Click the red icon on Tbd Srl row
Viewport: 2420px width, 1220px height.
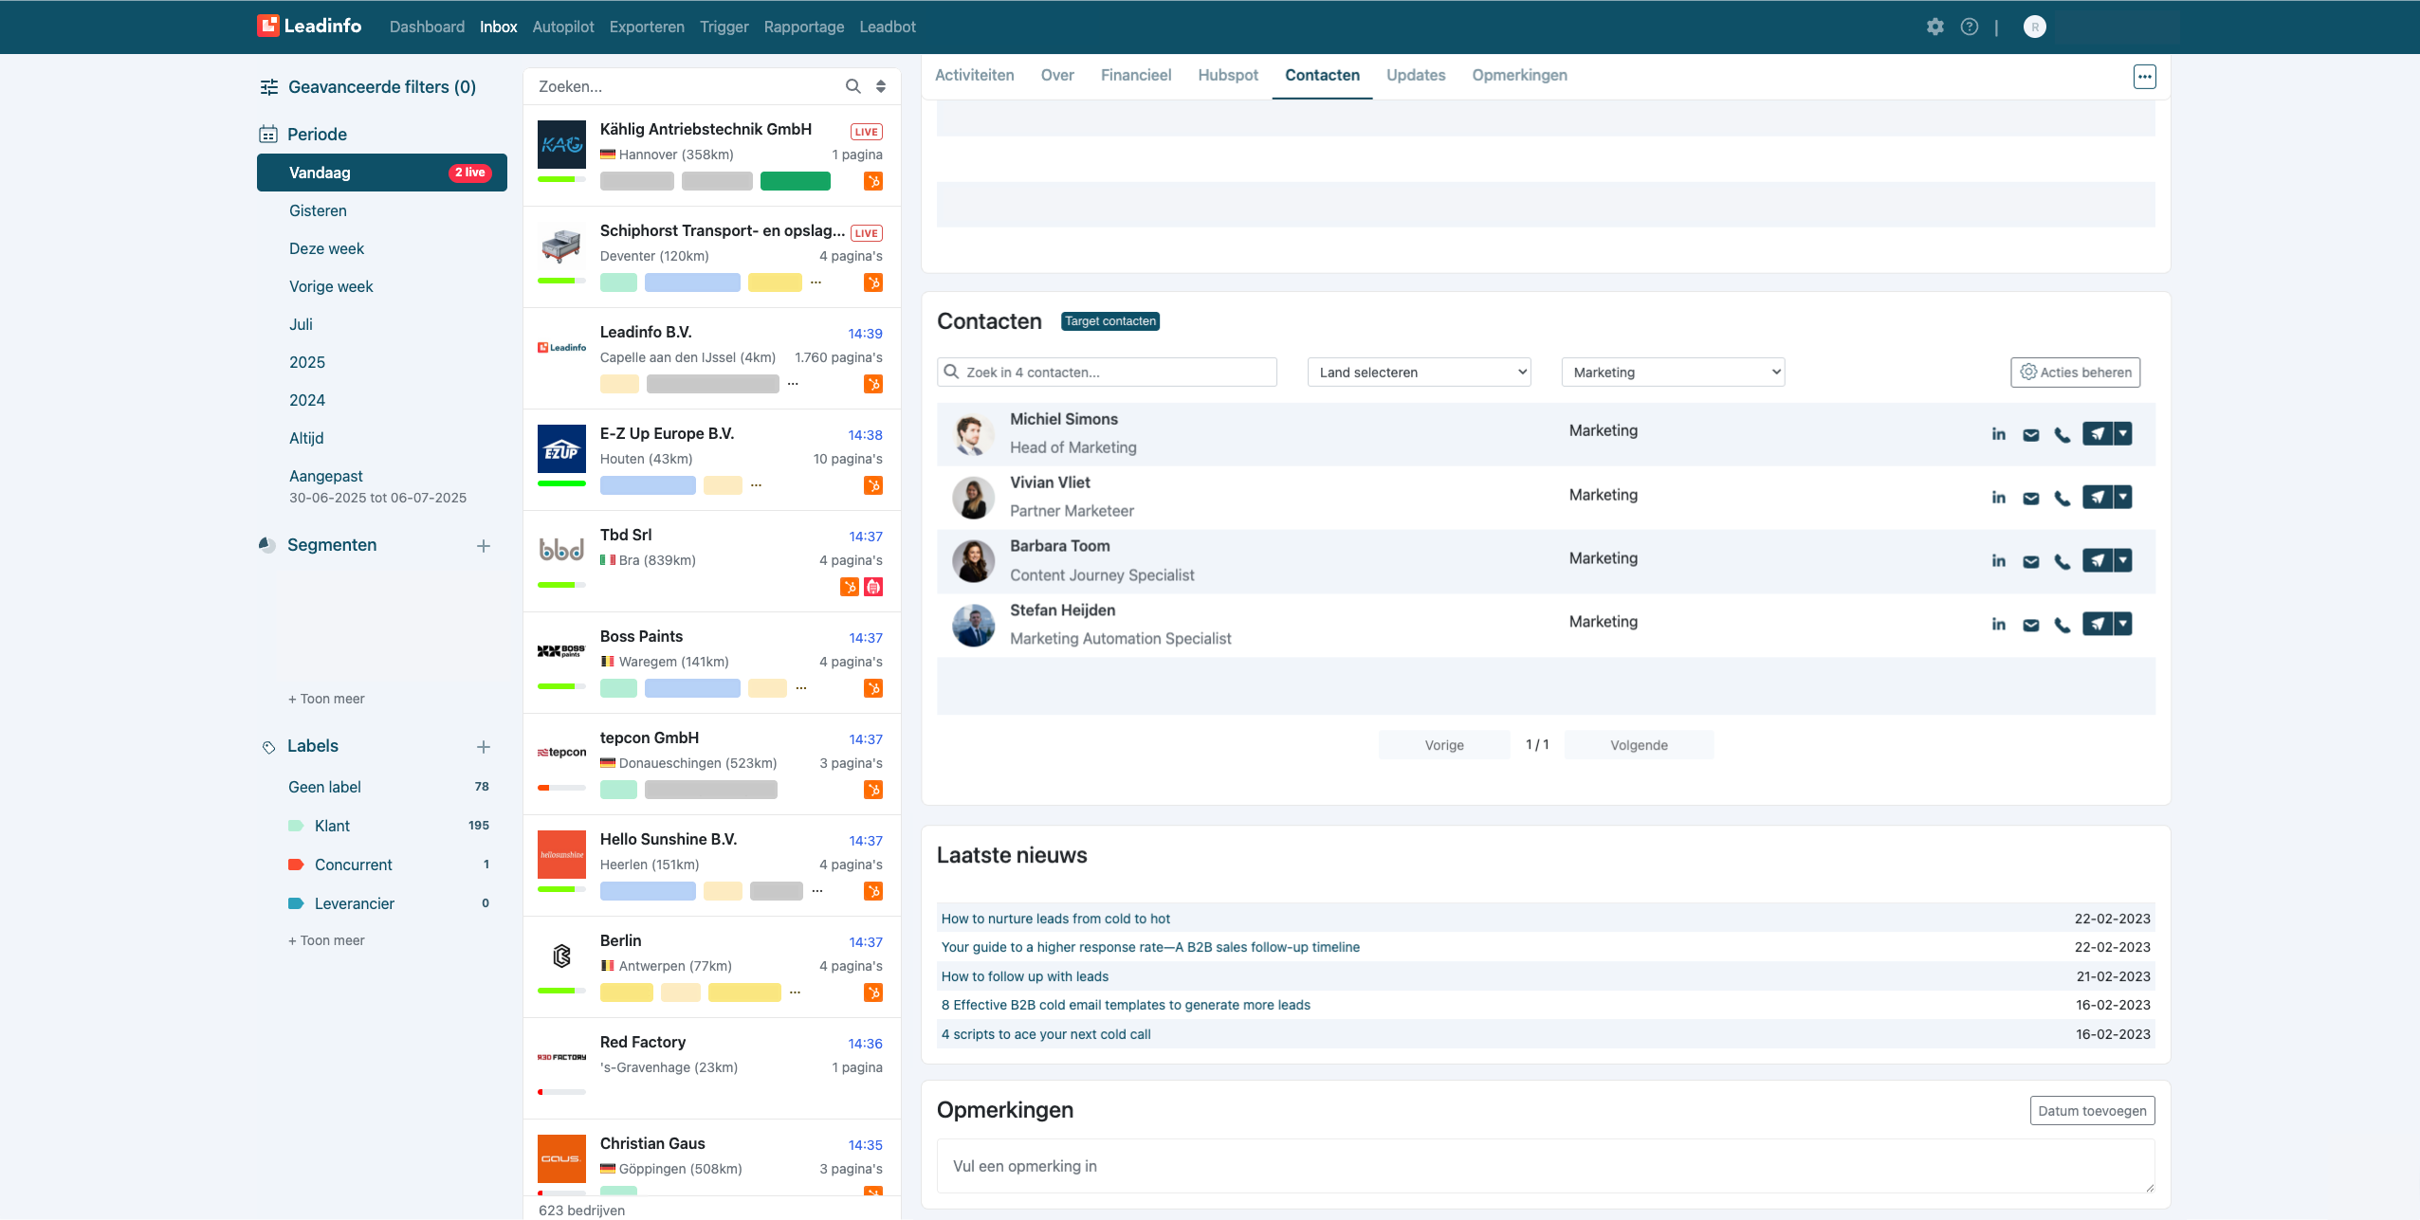(873, 587)
